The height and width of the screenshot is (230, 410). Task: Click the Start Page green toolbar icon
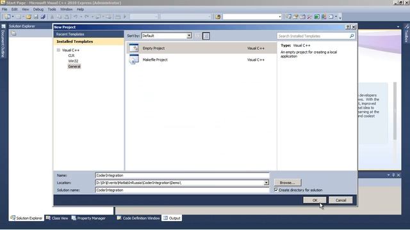[x=316, y=17]
